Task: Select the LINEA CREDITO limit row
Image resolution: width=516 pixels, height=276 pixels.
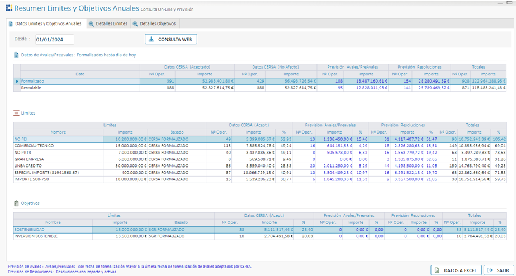Action: (260, 166)
